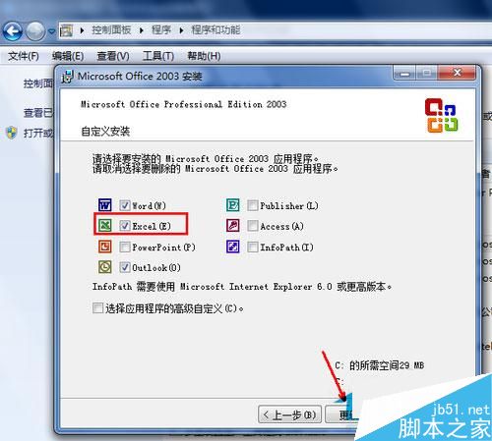Check the InfoPath(I) checkbox

[x=253, y=247]
